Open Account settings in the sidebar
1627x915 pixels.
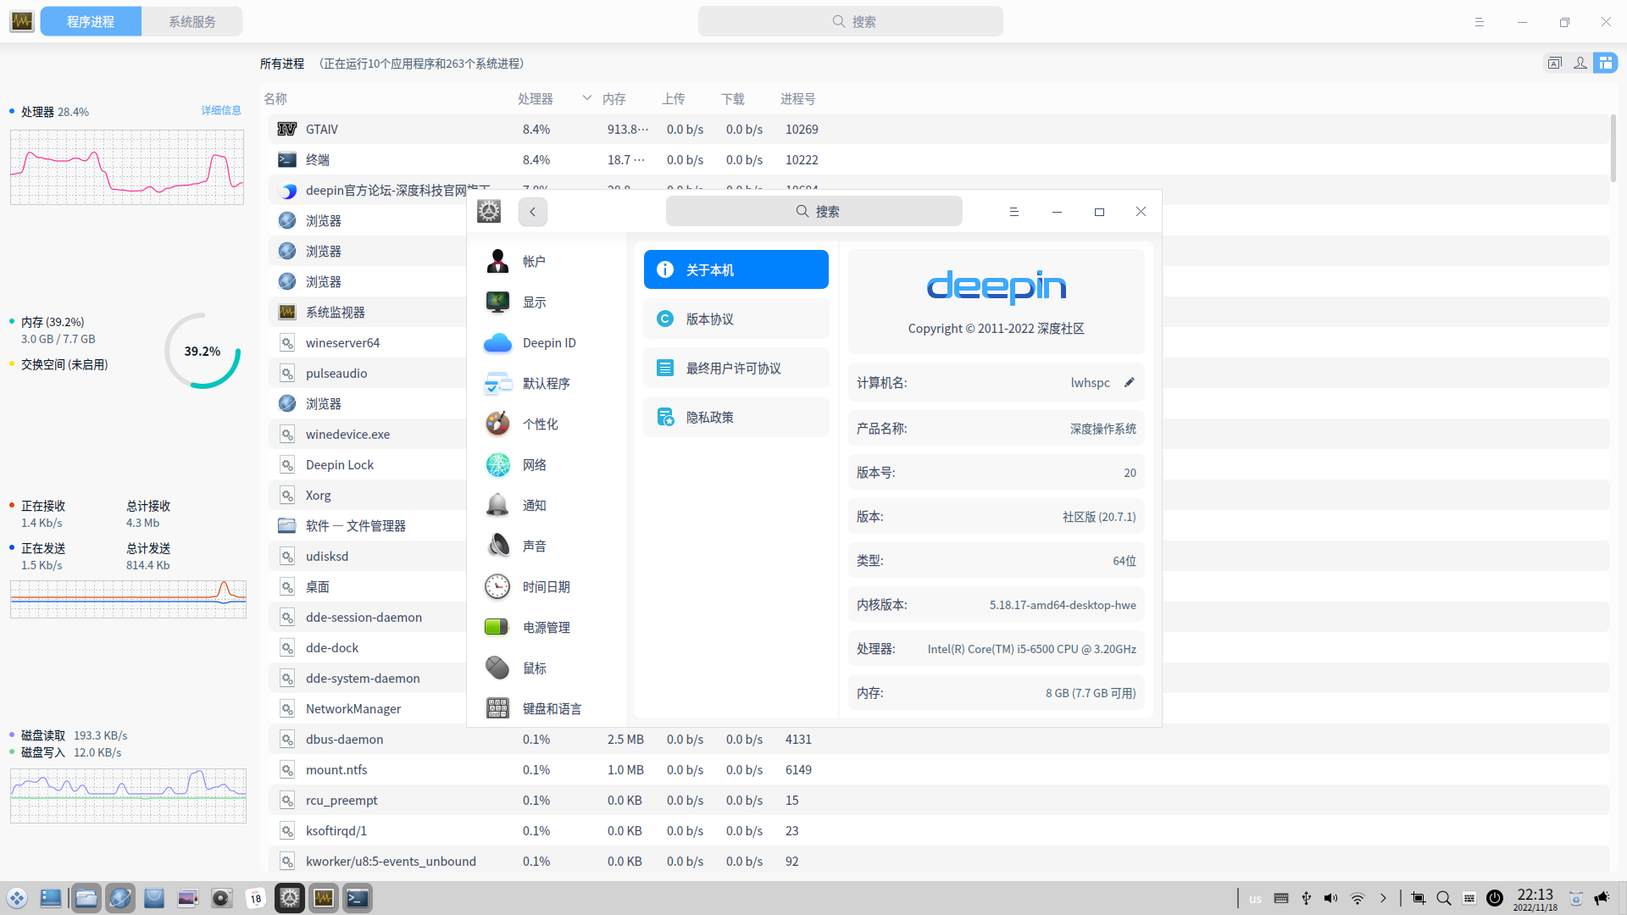click(x=534, y=261)
